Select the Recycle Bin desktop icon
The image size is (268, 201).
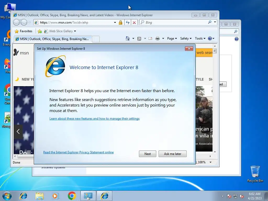pyautogui.click(x=255, y=174)
